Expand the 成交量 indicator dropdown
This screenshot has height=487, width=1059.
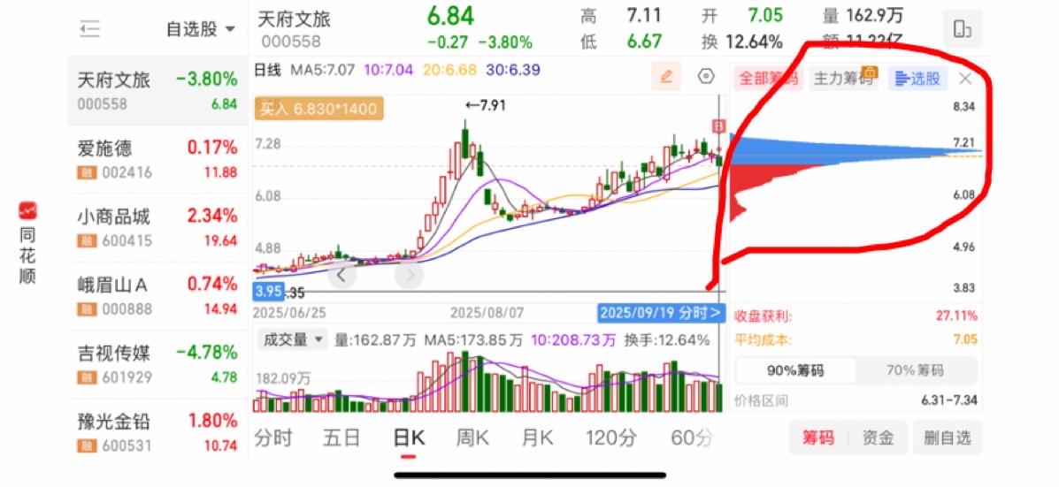292,339
